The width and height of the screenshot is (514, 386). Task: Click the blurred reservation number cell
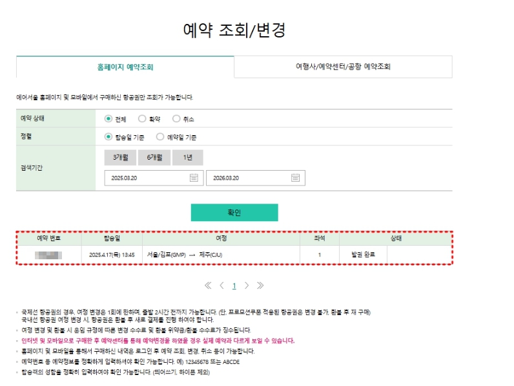48,255
